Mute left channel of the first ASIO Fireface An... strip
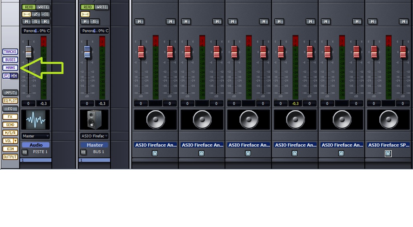 click(x=139, y=22)
